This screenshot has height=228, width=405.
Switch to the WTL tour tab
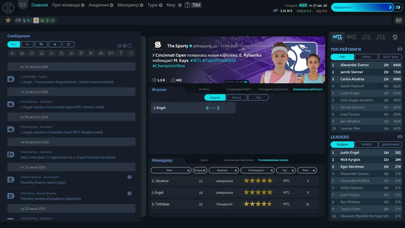pos(351,37)
